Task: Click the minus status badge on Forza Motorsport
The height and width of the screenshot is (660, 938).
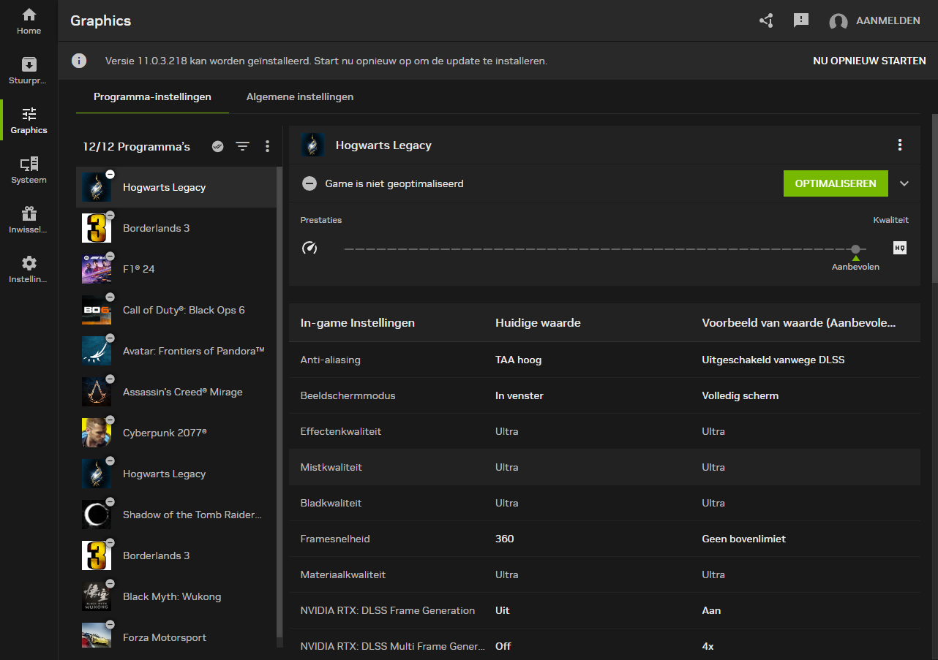Action: (x=110, y=625)
